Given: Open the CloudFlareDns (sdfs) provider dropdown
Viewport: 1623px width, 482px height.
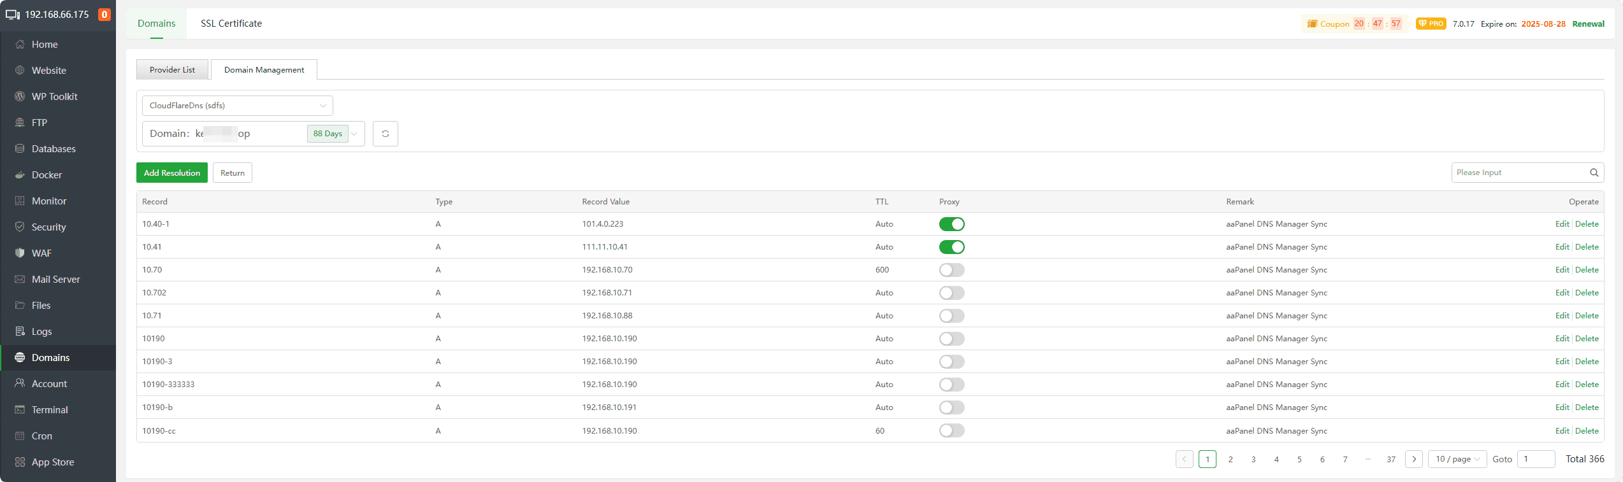Looking at the screenshot, I should coord(237,106).
